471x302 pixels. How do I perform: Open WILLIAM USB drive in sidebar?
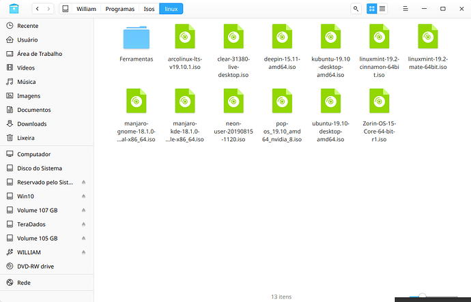pyautogui.click(x=47, y=252)
